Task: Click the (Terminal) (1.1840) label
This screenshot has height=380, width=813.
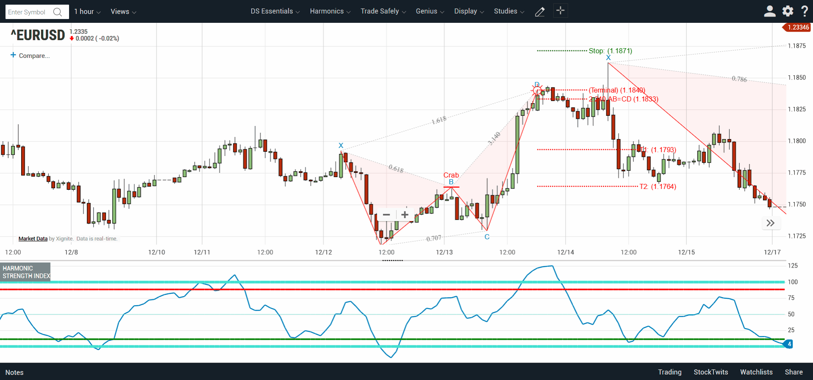Action: coord(617,90)
